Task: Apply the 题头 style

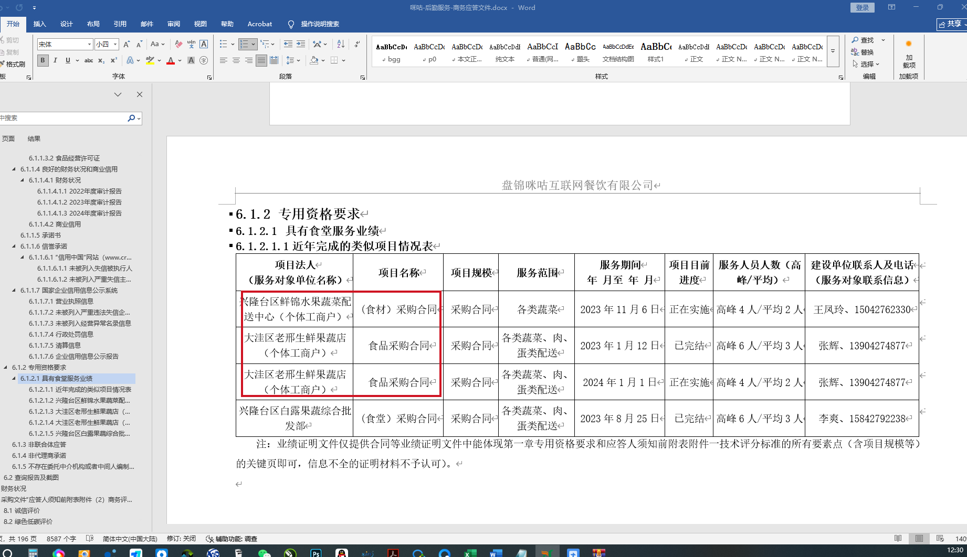Action: pyautogui.click(x=580, y=51)
